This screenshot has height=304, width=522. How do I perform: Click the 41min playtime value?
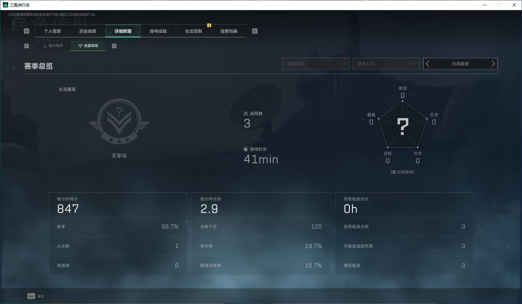pos(261,160)
